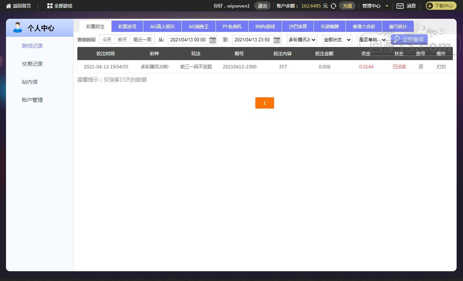Click the 立即查询 search button
This screenshot has width=463, height=281.
(409, 39)
